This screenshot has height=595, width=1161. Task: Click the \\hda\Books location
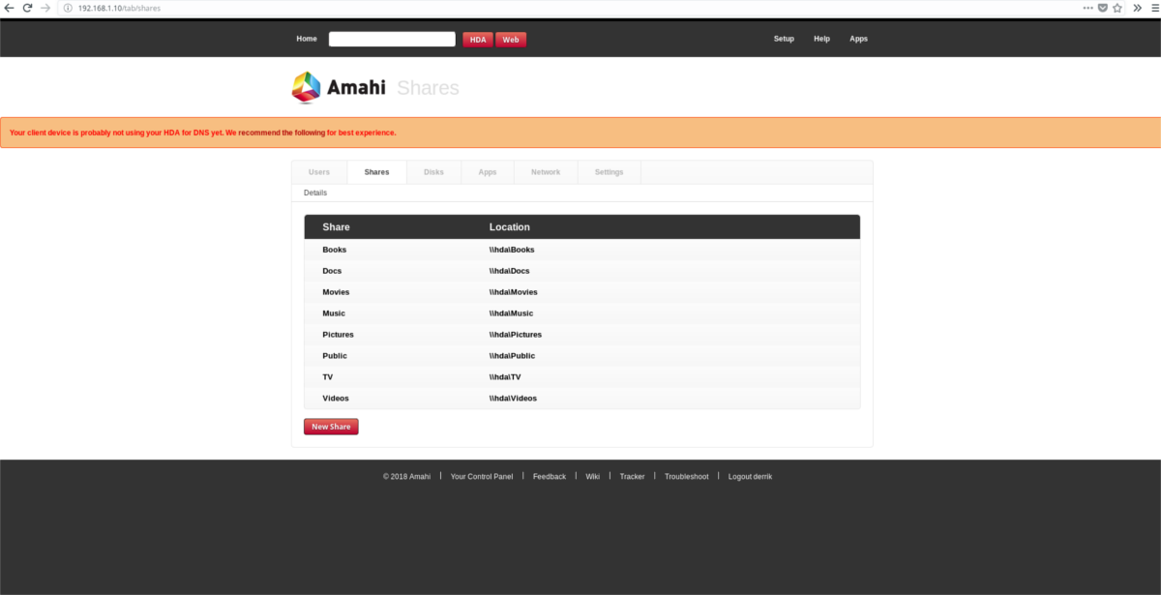pos(512,250)
